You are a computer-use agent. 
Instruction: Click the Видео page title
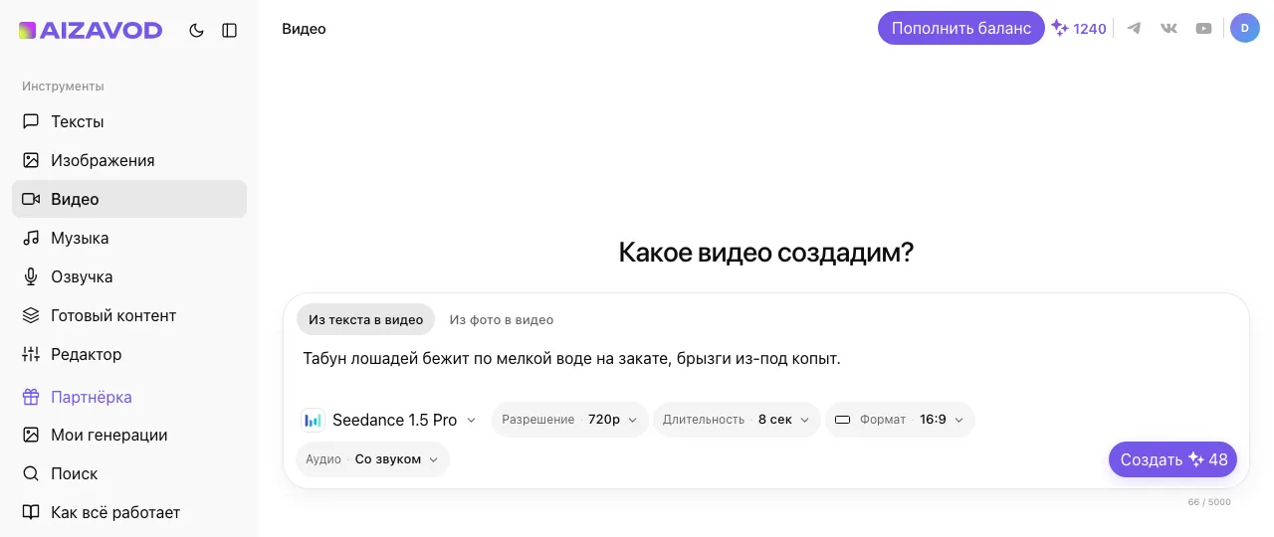304,29
